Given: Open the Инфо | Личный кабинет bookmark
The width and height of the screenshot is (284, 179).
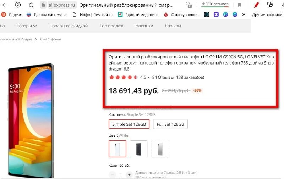Looking at the screenshot, I should [93, 15].
